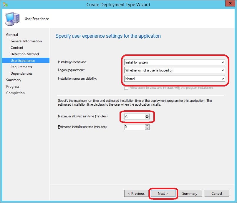The image size is (237, 203).
Task: Open the Installation program visibility dropdown
Action: [x=175, y=79]
